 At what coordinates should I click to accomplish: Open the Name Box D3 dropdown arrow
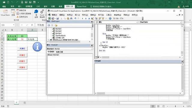(x=13, y=25)
